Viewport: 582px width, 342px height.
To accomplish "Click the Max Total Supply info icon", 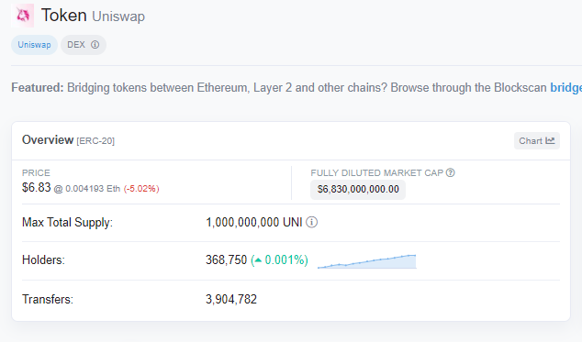I will tap(312, 222).
